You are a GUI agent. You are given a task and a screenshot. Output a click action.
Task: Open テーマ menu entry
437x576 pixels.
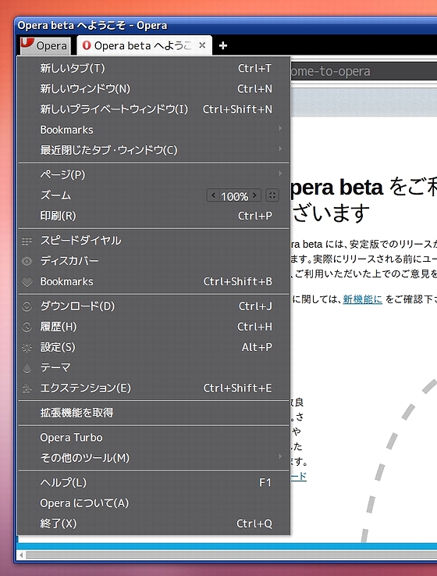154,367
